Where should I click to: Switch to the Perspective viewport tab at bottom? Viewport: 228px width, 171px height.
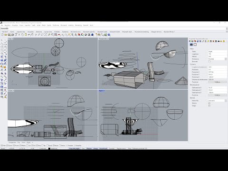click(12, 142)
